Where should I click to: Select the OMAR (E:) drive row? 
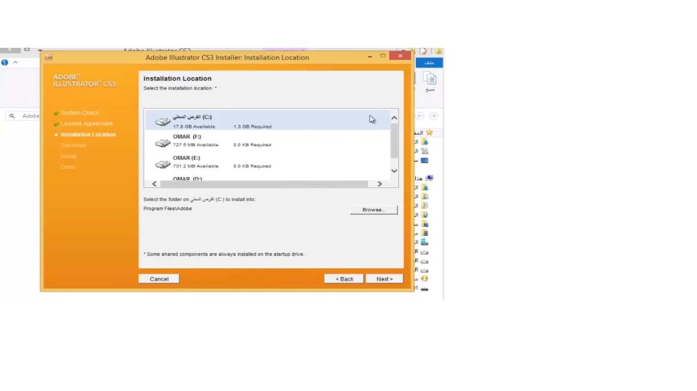point(267,162)
